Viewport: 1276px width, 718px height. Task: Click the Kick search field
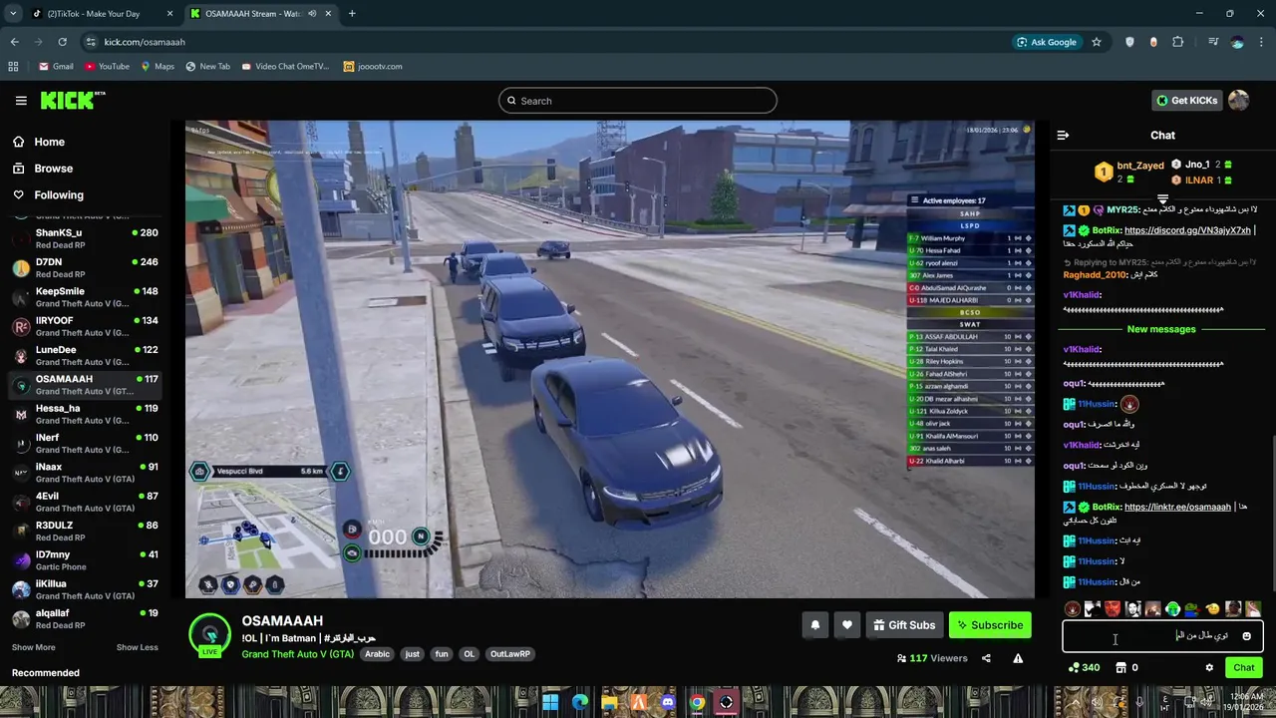[x=638, y=101]
